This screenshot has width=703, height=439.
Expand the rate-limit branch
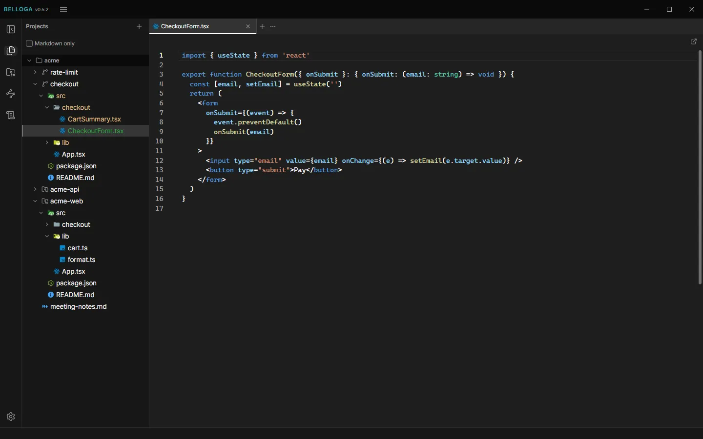(x=35, y=72)
